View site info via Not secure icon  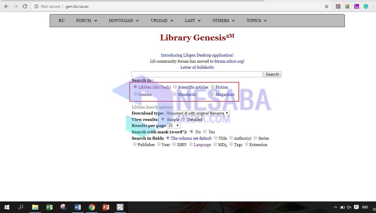click(x=36, y=6)
